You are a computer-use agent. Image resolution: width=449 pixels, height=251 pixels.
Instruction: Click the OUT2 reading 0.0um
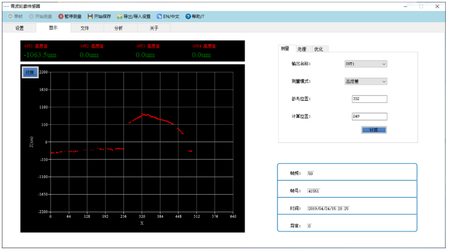[89, 55]
